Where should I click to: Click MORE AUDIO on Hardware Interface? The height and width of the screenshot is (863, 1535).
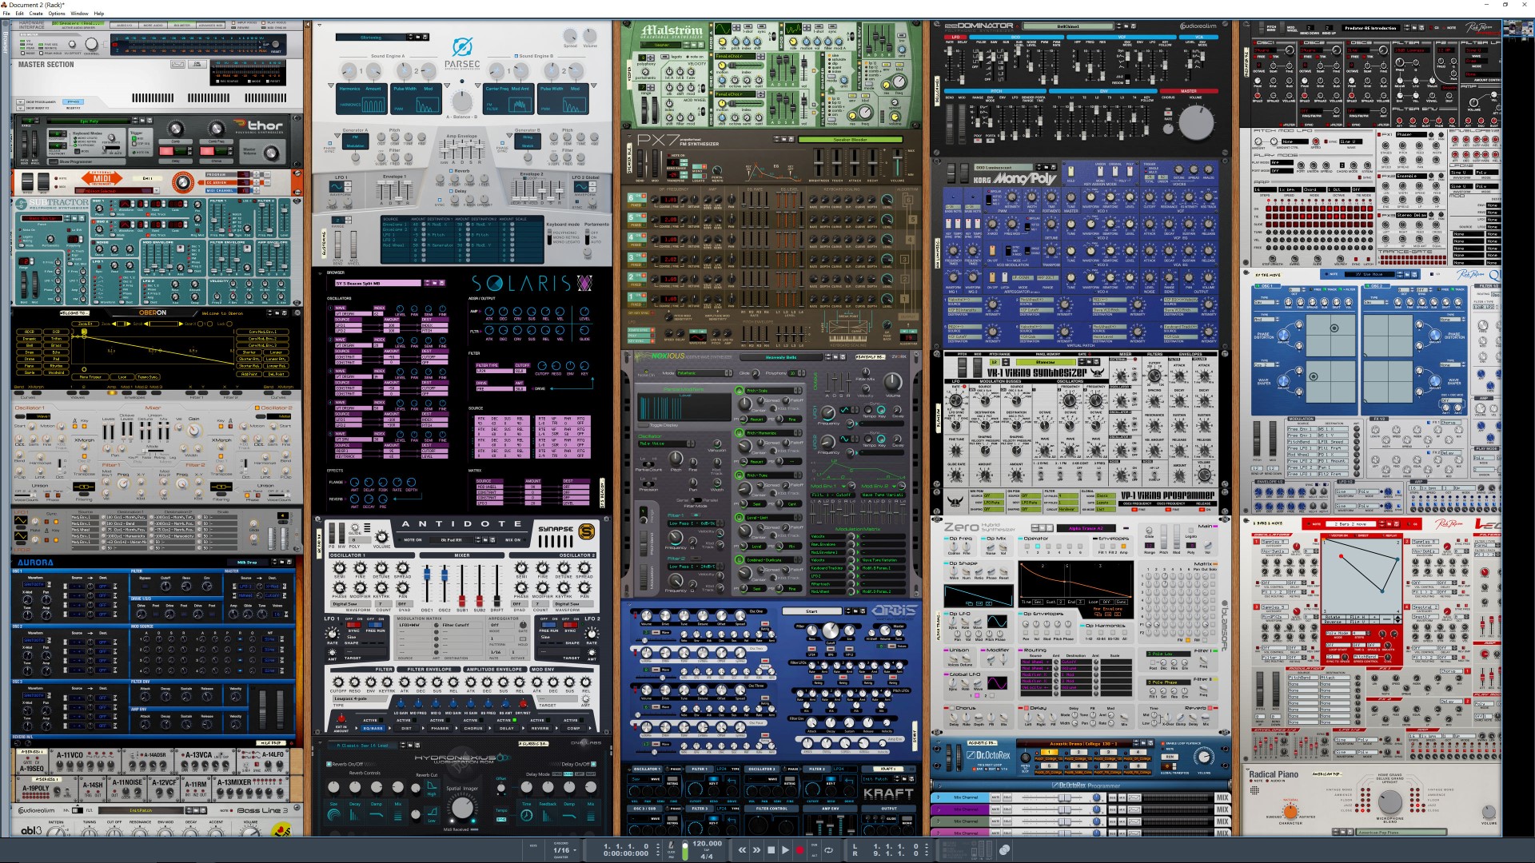point(153,26)
